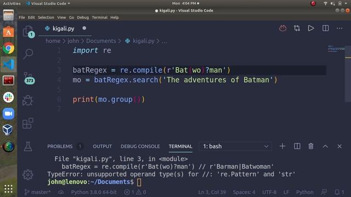
Task: Open the Go menu
Action: point(71,18)
